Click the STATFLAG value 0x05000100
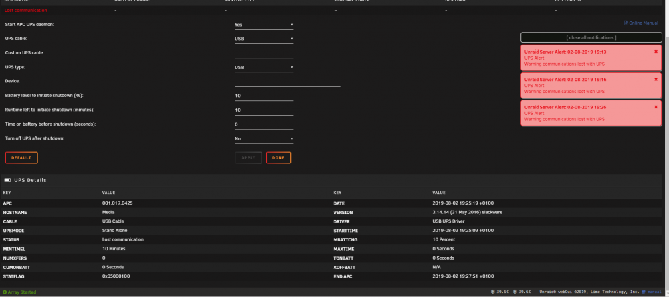 coord(116,276)
